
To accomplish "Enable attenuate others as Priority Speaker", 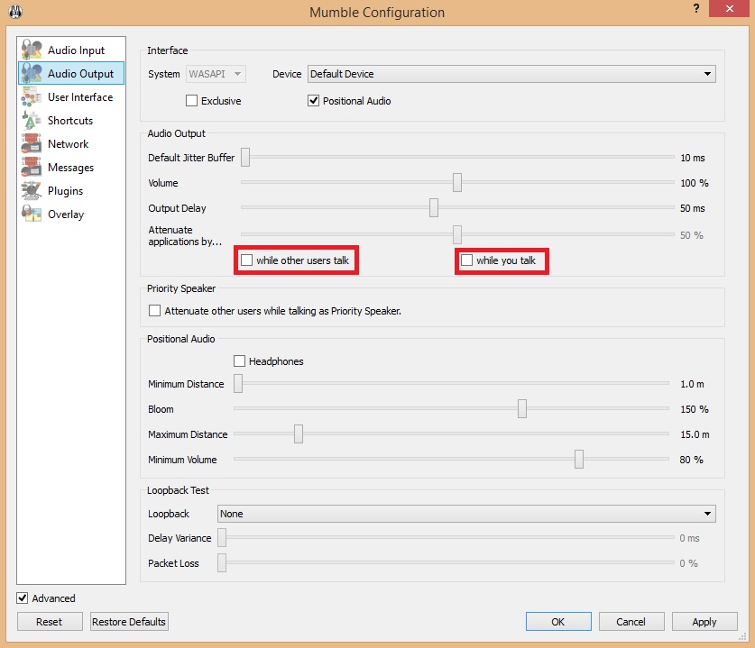I will (154, 311).
